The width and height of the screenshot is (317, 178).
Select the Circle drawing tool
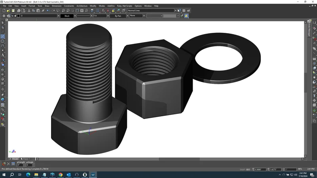click(3, 41)
